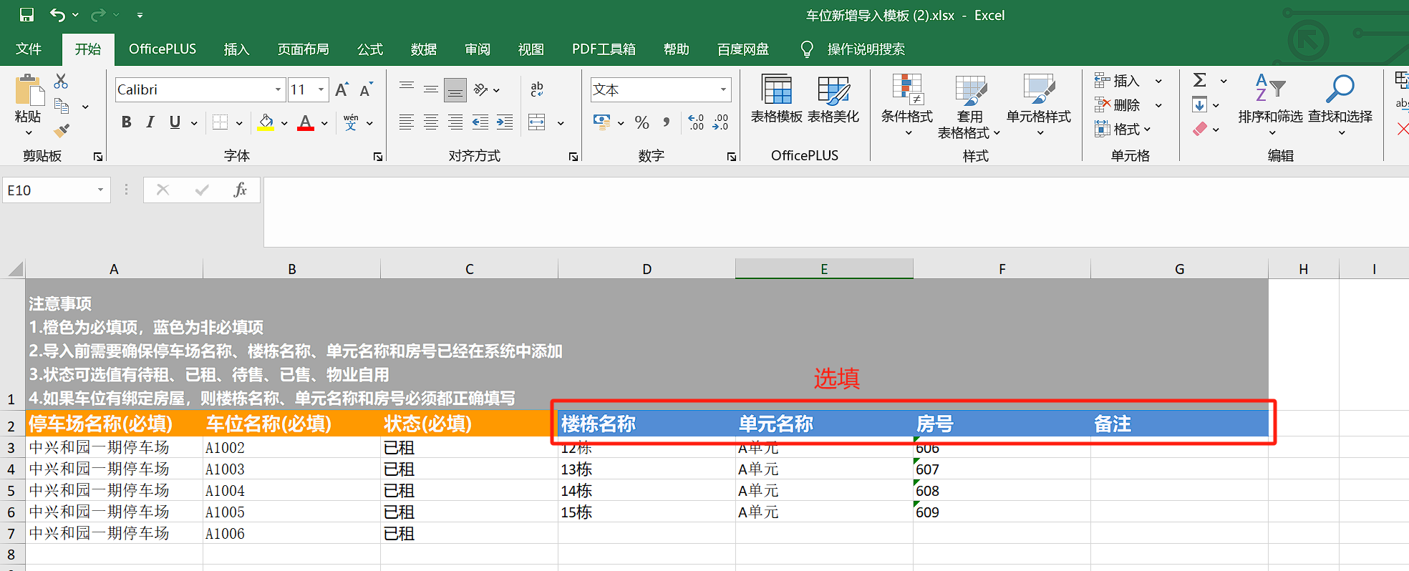The width and height of the screenshot is (1409, 571).
Task: Open 查找和选择 find and select
Action: (x=1340, y=105)
